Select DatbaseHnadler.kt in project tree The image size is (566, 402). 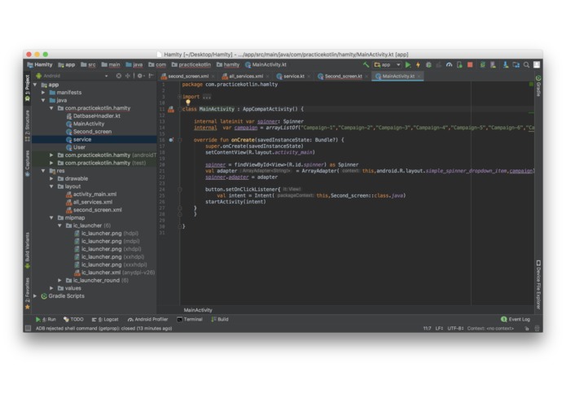pos(93,116)
